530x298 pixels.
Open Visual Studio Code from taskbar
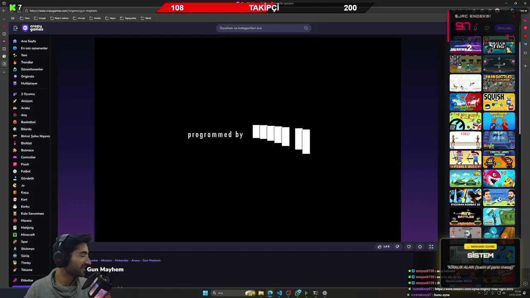pos(279,293)
